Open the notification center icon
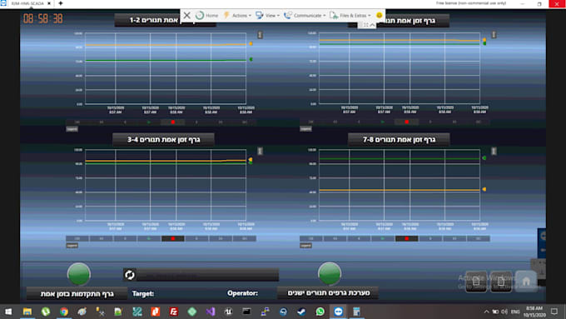566x319 pixels. point(554,312)
